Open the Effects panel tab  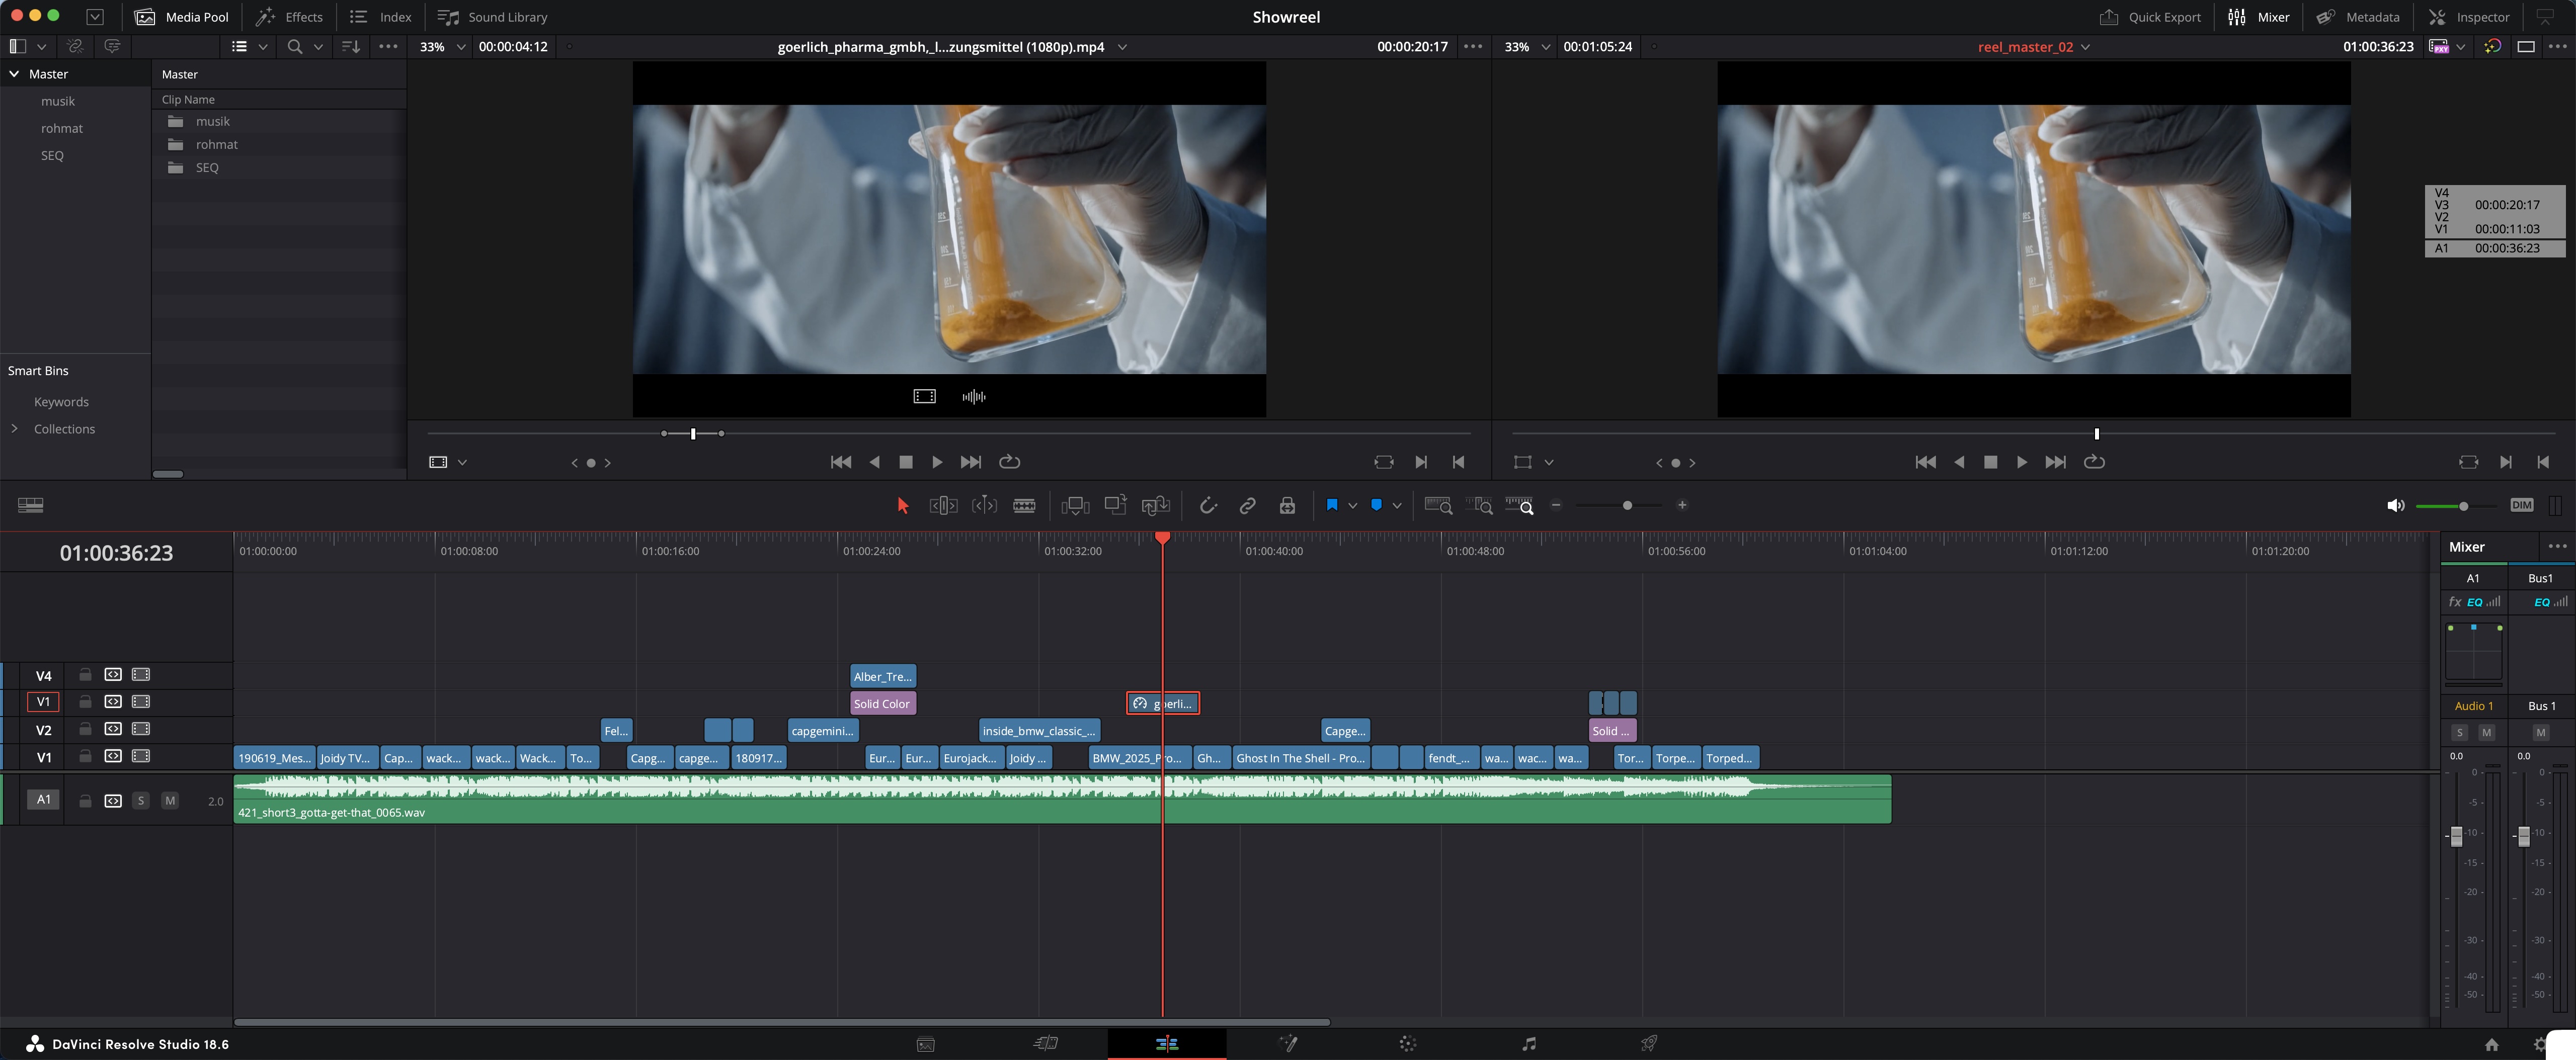point(289,17)
